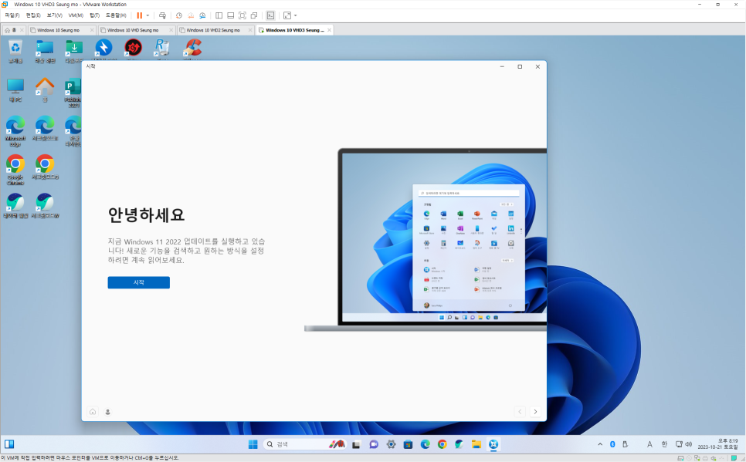Click the stretch guest display icon
This screenshot has width=746, height=462.
pos(287,15)
